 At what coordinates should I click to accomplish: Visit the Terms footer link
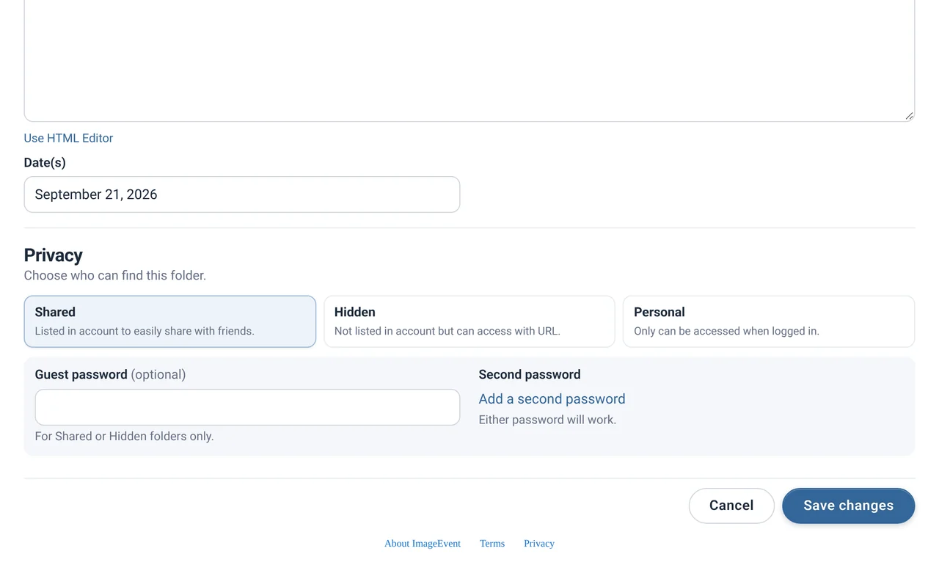coord(492,544)
